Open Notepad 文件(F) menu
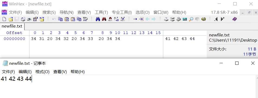Screen dimensions: 258x98 point(8,72)
